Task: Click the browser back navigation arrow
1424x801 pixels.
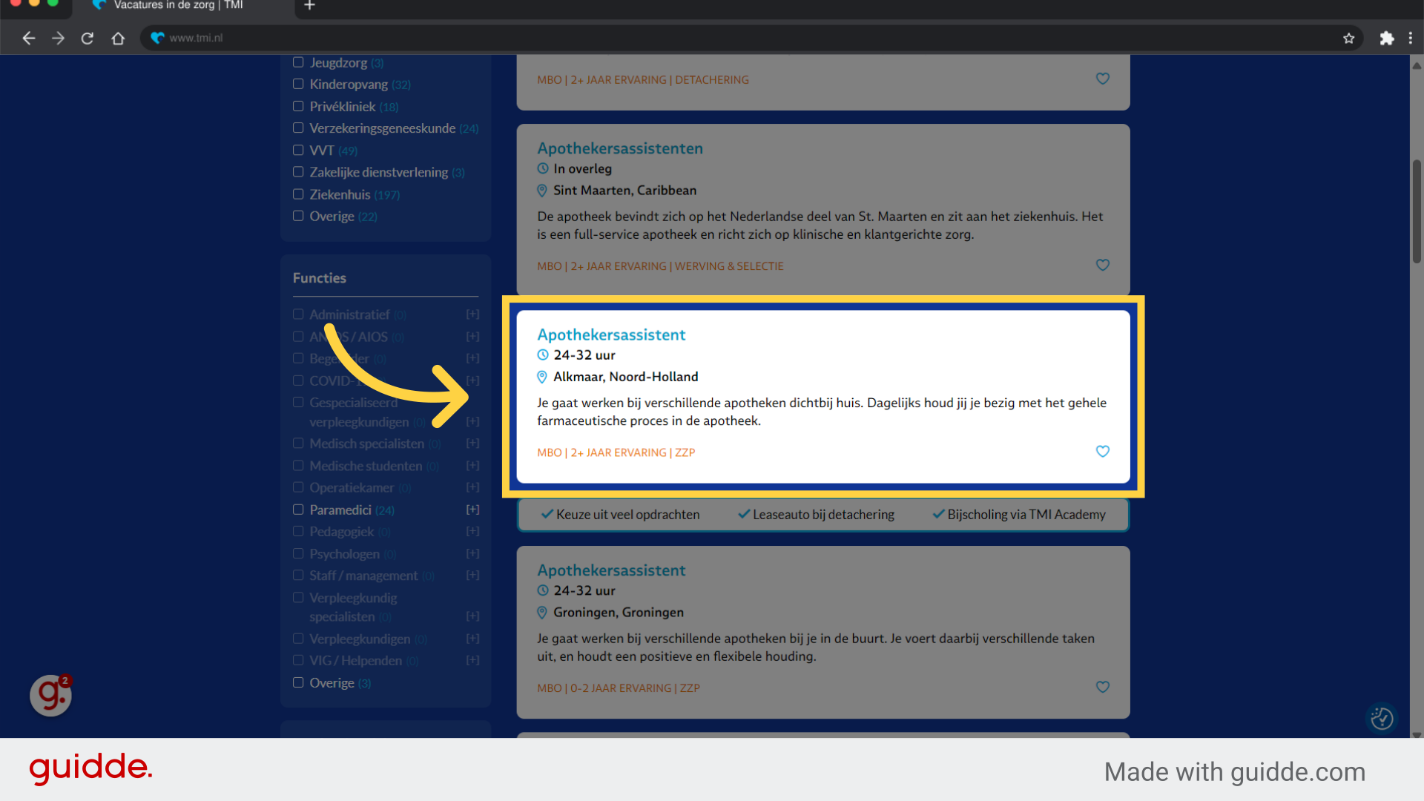Action: coord(27,37)
